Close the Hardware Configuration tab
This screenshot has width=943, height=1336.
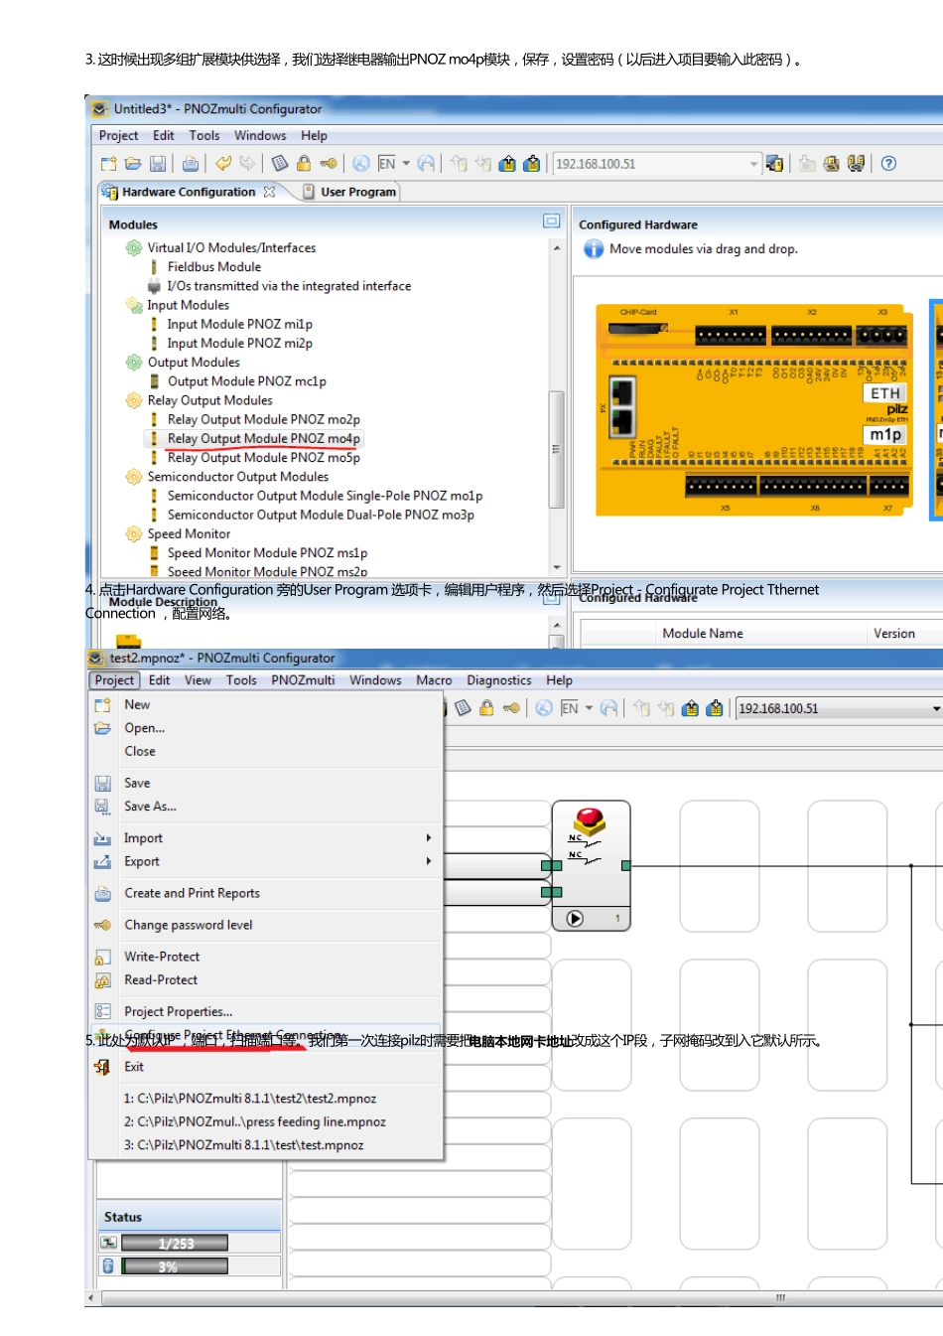pos(269,192)
